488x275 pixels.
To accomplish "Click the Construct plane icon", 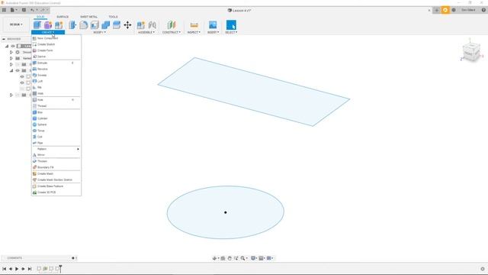I will (171, 24).
